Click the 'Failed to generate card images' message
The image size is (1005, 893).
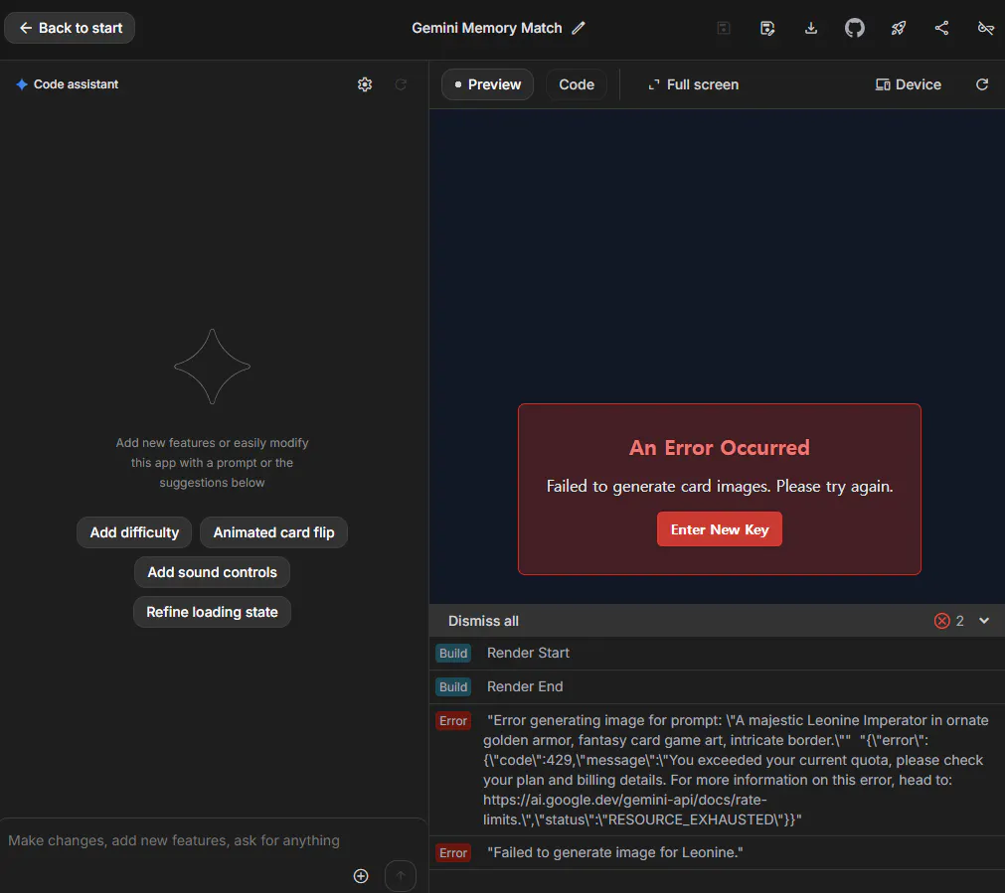(719, 486)
